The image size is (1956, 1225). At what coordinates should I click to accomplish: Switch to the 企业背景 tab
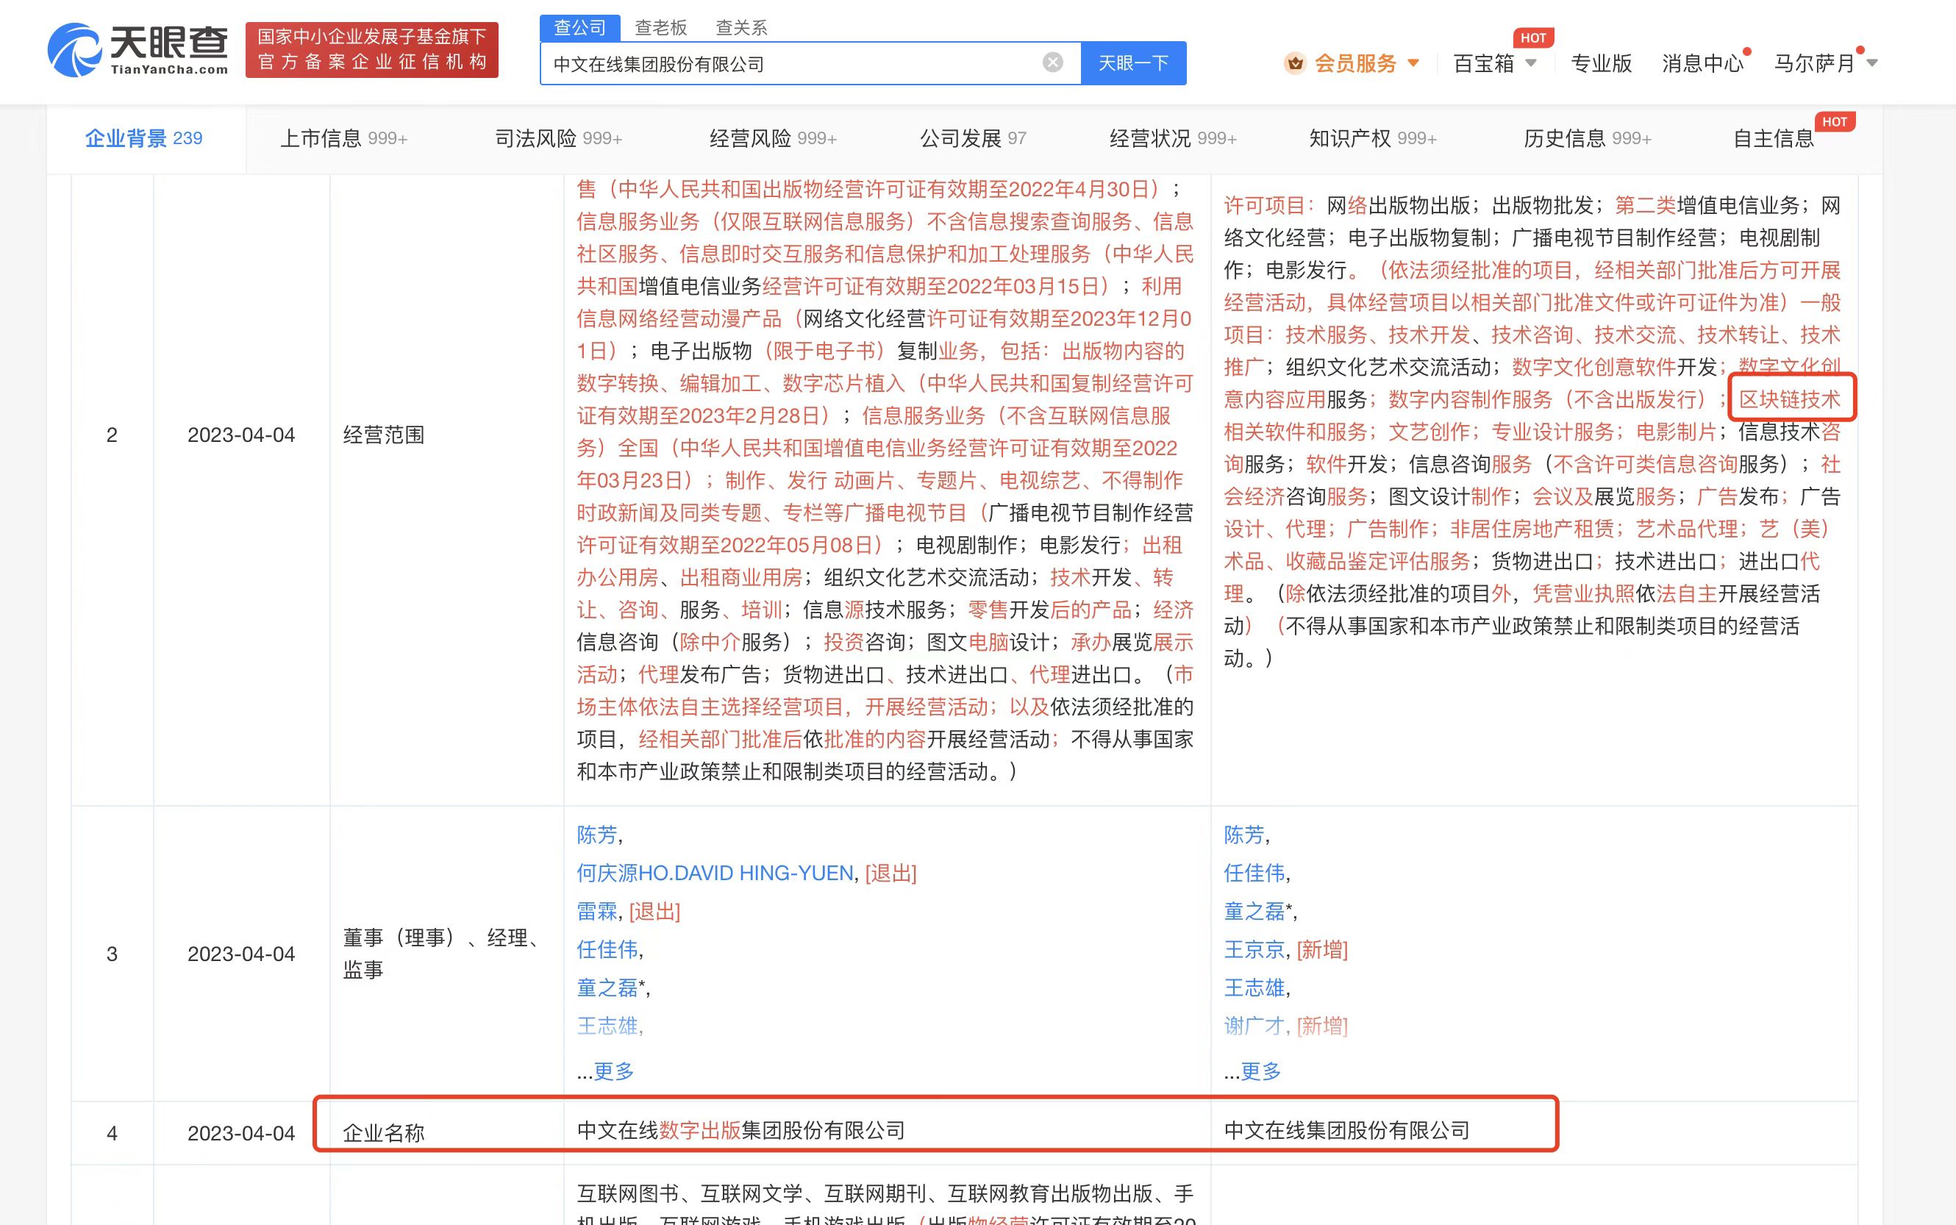point(144,138)
